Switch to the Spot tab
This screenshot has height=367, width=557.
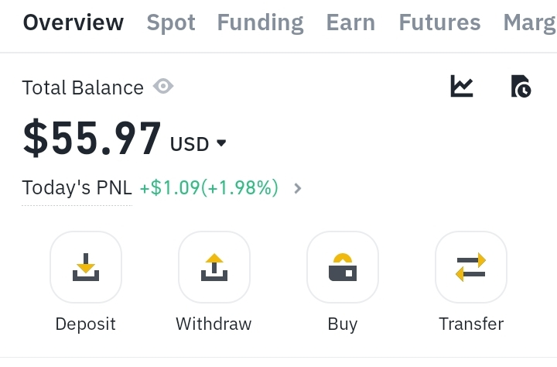(x=170, y=23)
